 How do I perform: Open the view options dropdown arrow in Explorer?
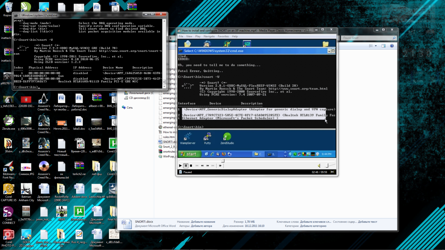tap(376, 46)
